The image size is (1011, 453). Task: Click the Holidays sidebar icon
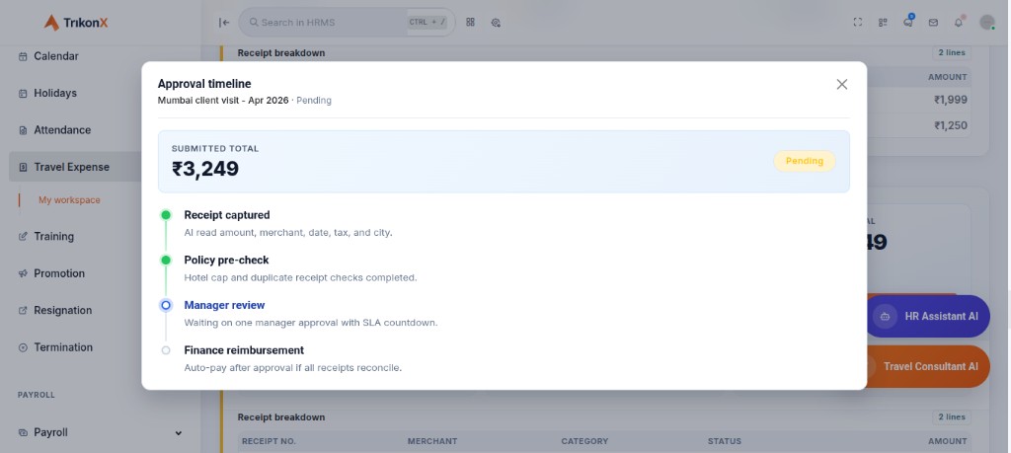click(x=24, y=94)
